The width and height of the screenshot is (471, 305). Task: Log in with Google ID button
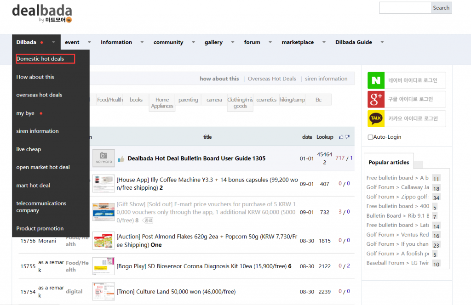[407, 99]
